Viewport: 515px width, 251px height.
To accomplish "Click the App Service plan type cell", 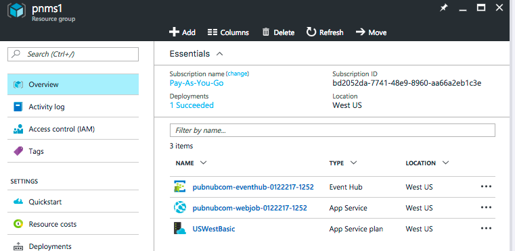I will pos(356,229).
